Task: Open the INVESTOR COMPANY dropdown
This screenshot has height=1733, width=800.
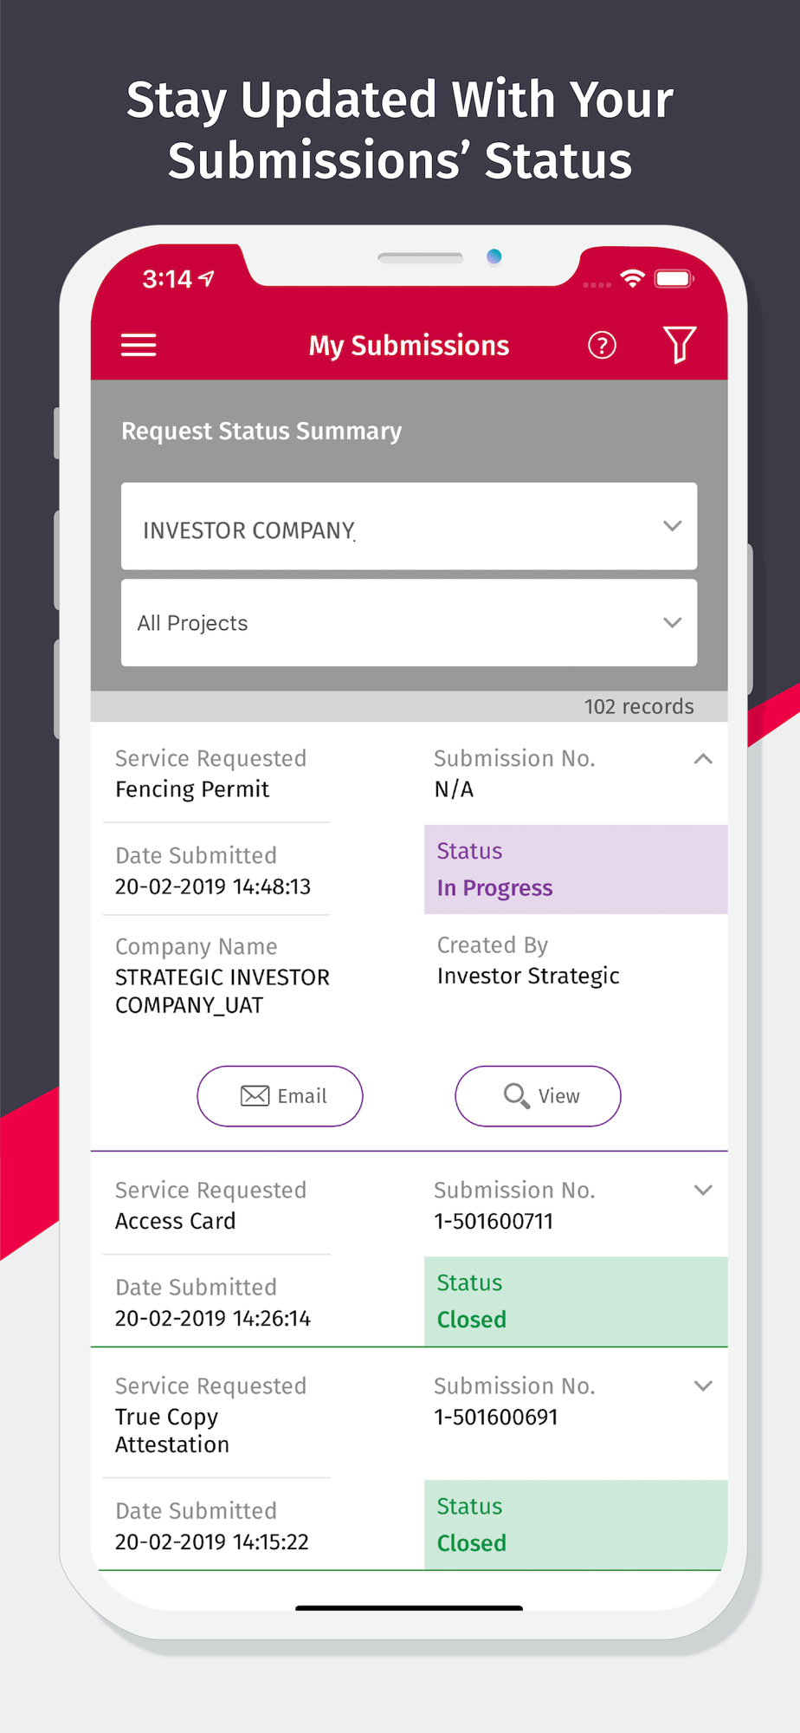Action: 409,526
